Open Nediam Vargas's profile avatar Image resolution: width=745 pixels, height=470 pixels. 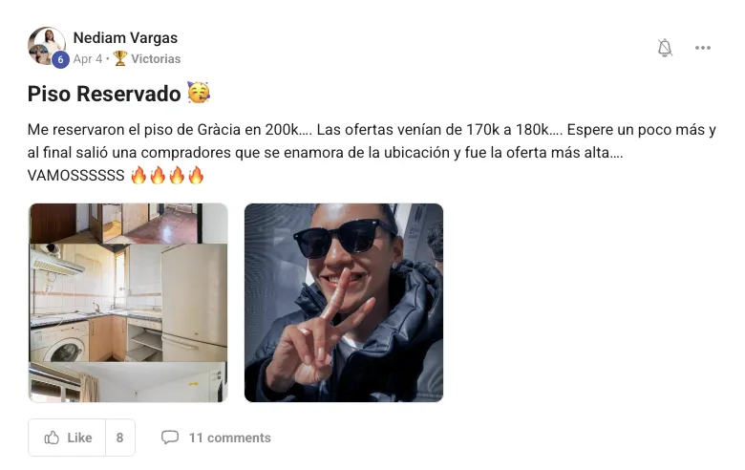tap(47, 46)
